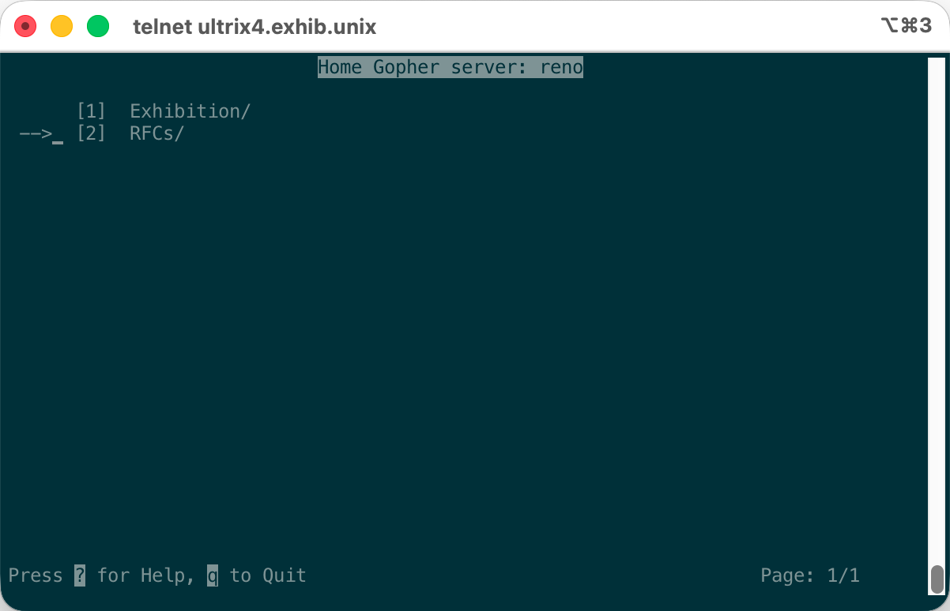Click the ⌥⌘3 window shortcut label
Screen dimensions: 950x611
tap(906, 26)
